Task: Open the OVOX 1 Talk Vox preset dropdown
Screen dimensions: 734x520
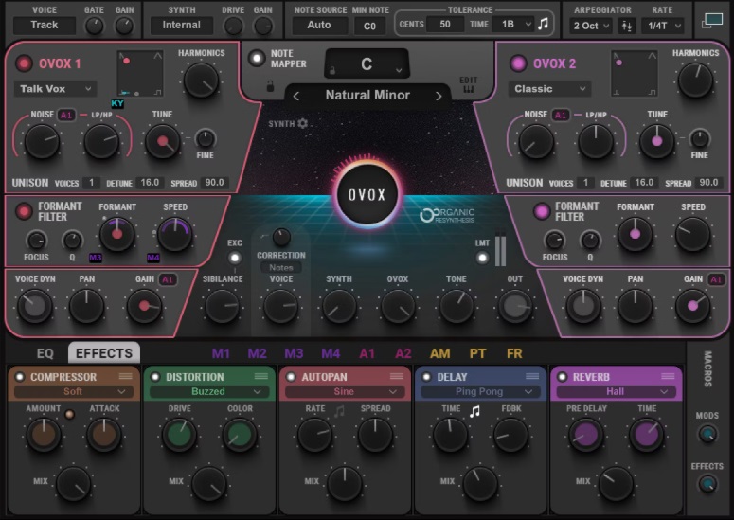Action: pos(56,88)
